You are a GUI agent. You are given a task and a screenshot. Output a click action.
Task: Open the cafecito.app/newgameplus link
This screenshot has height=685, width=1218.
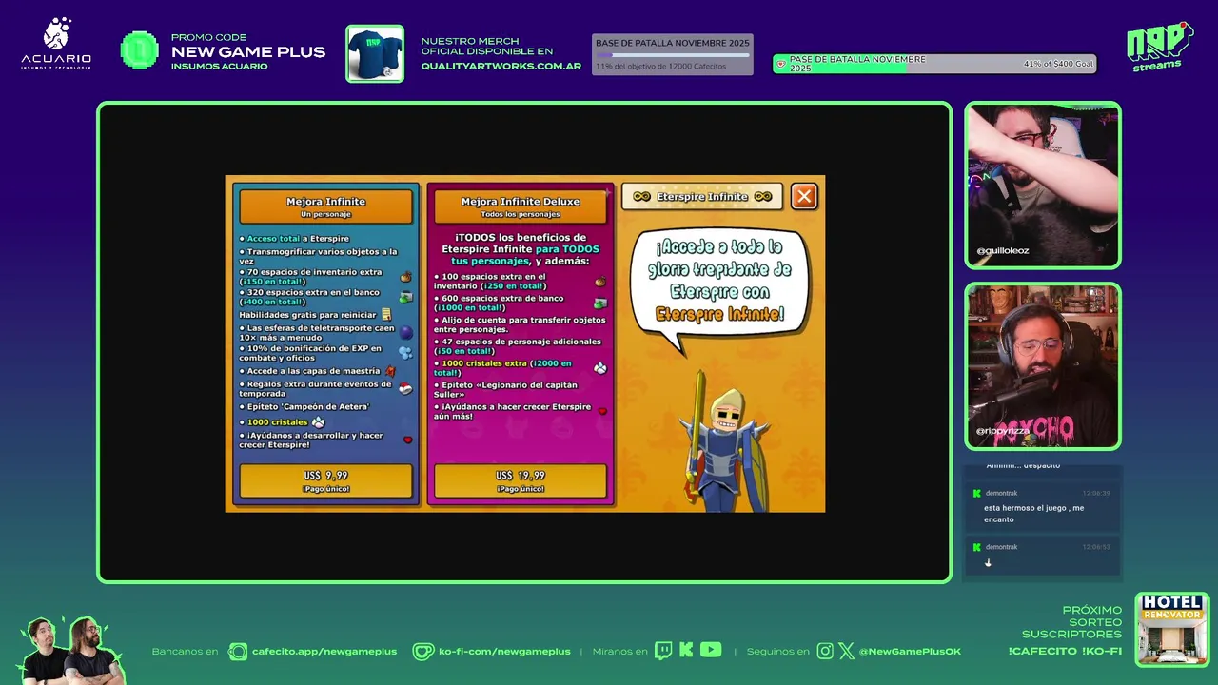tap(324, 652)
